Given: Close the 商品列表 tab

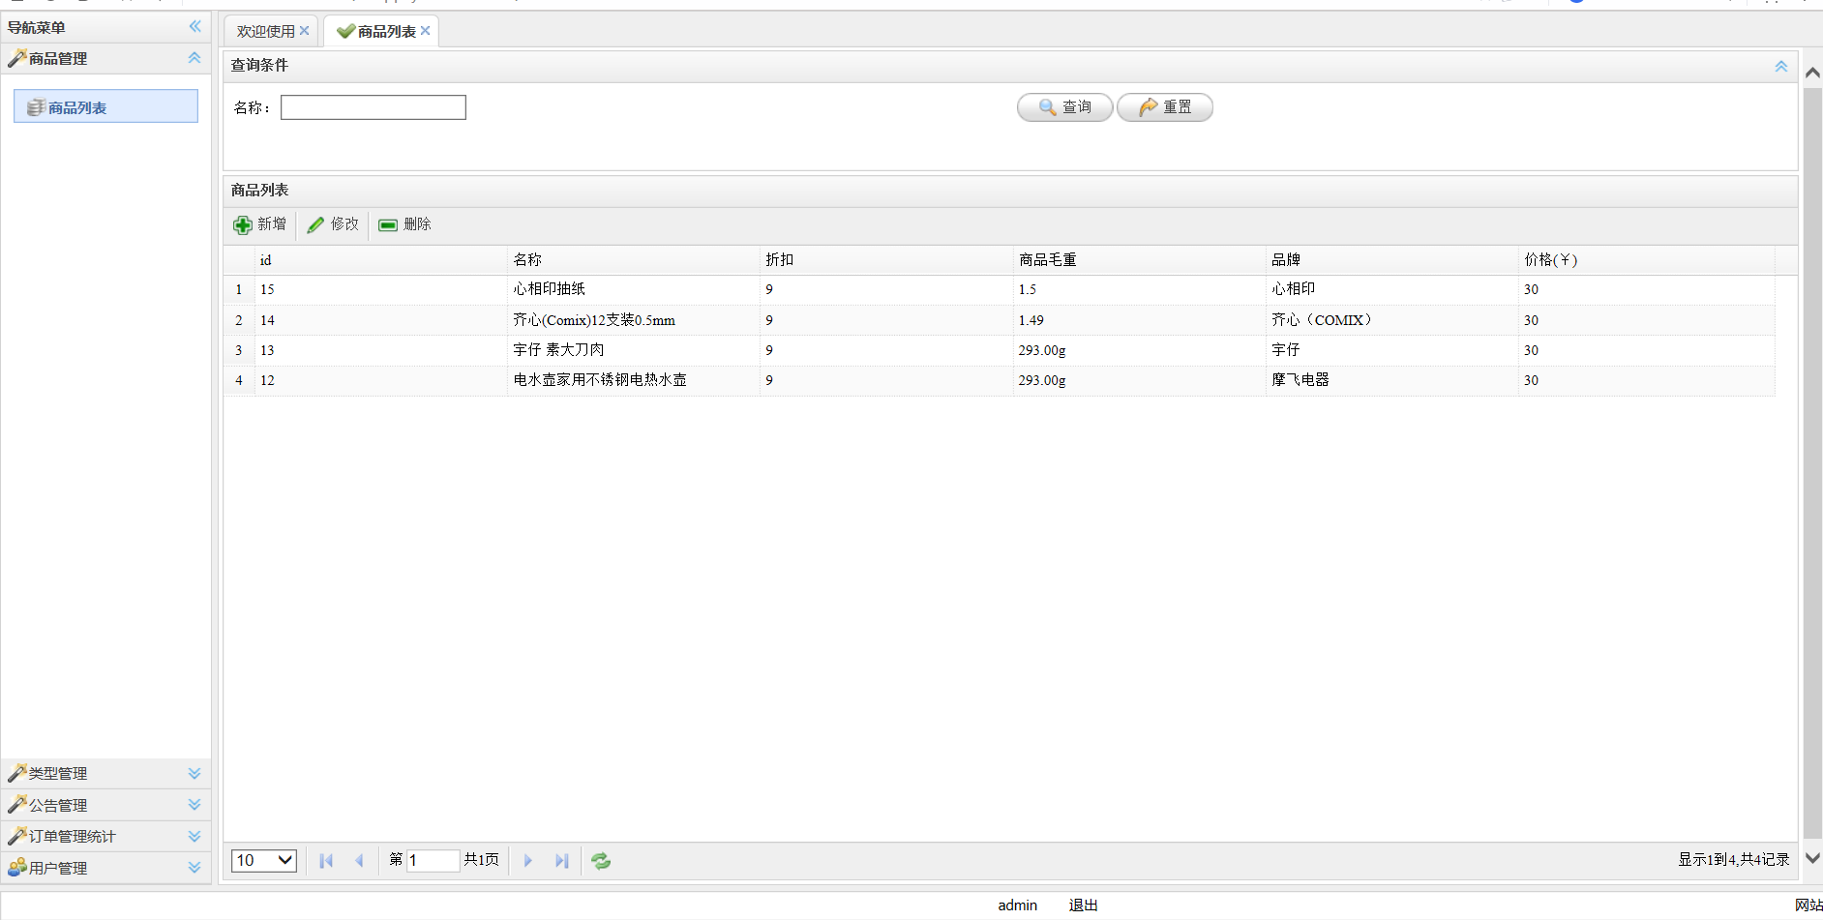Looking at the screenshot, I should click(425, 31).
